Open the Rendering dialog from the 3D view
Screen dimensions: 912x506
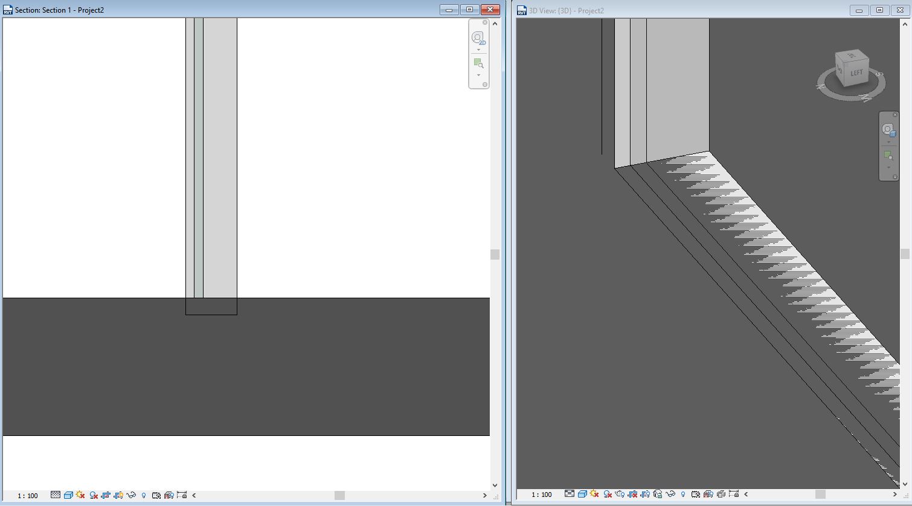click(x=618, y=495)
